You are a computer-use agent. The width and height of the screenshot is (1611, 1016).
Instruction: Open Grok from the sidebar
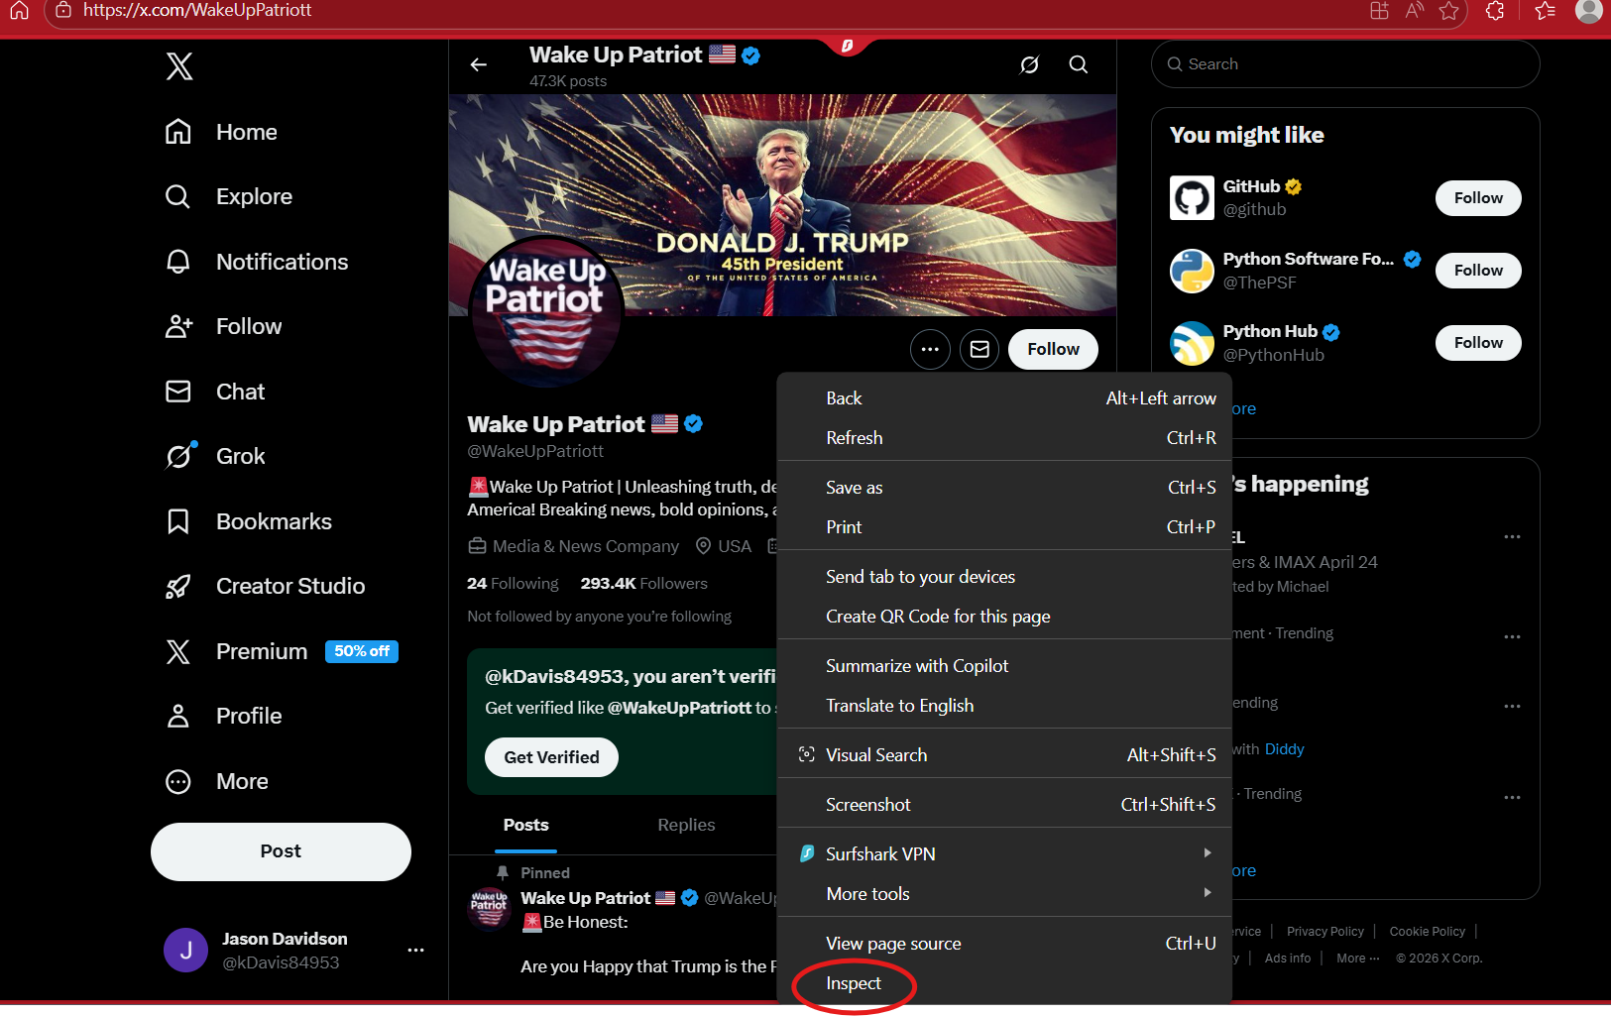[x=214, y=456]
